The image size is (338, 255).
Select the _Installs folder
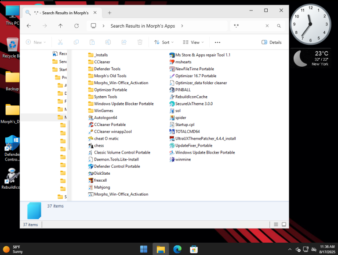point(98,55)
